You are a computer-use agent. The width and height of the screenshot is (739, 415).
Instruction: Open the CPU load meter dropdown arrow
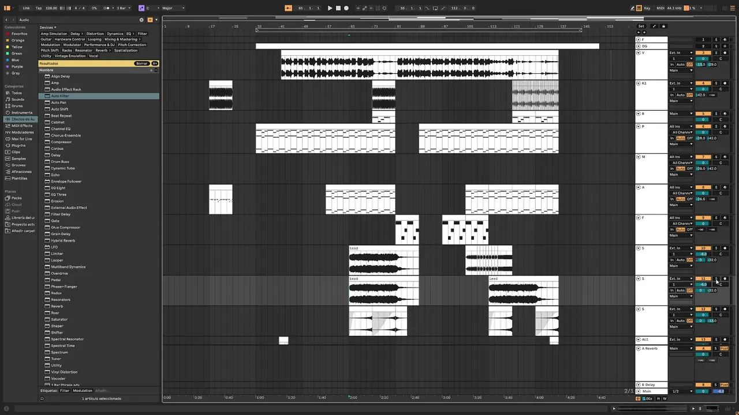701,8
